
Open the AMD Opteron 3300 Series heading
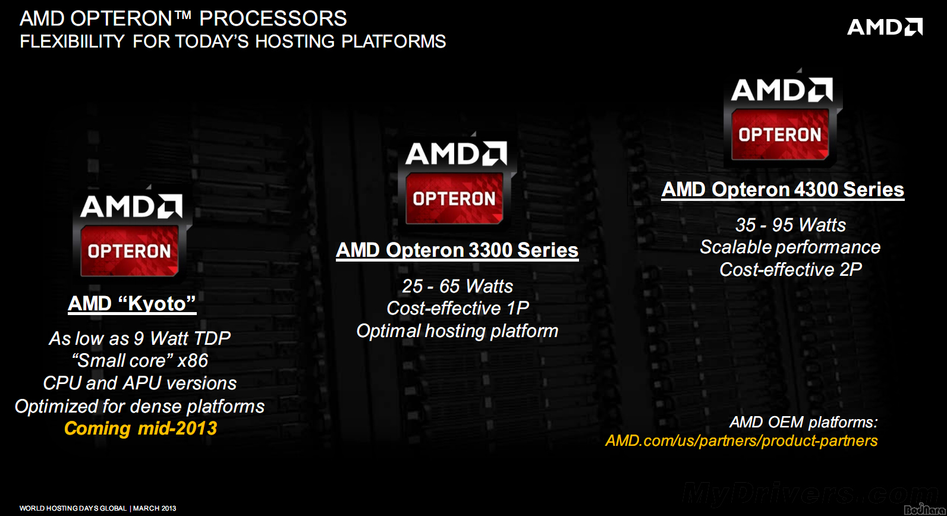[x=457, y=250]
